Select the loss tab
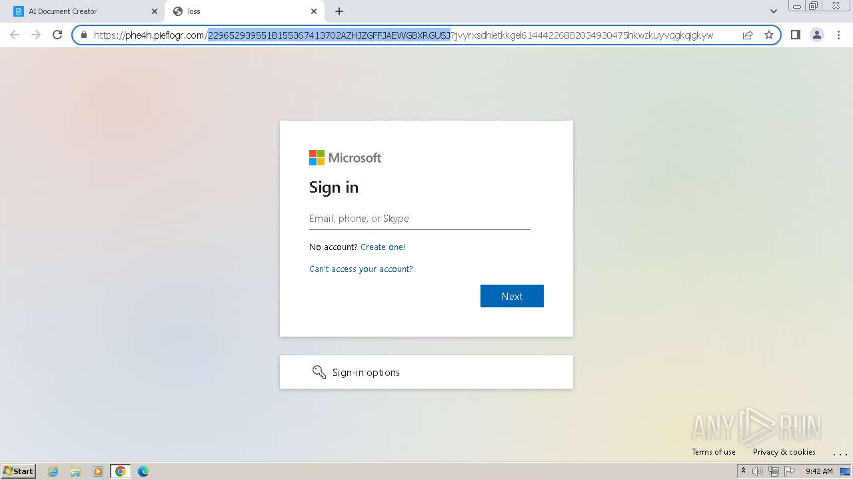This screenshot has width=853, height=480. tap(245, 11)
